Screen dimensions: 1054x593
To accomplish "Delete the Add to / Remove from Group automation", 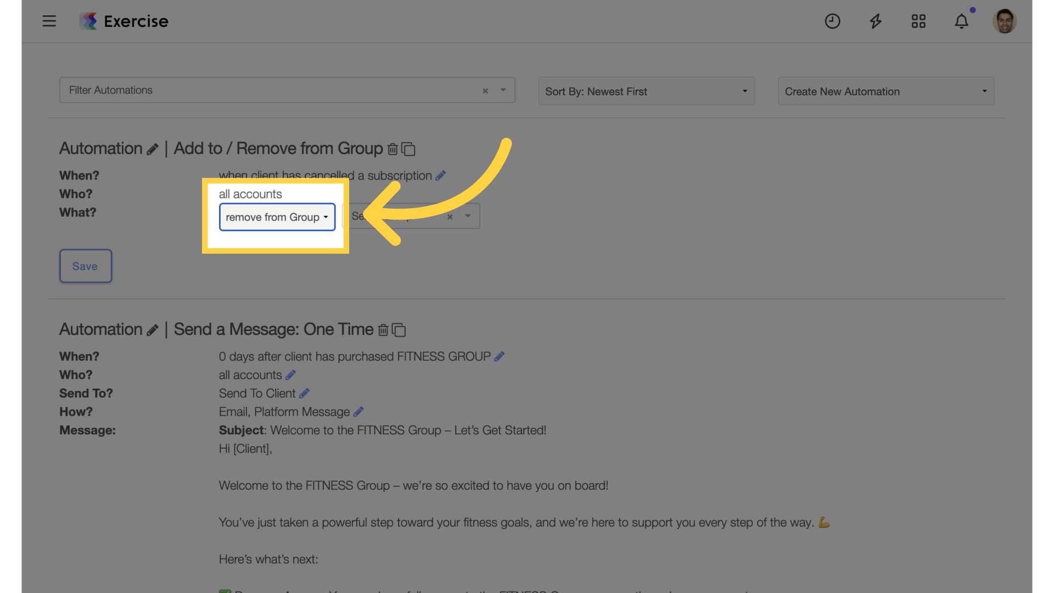I will click(x=392, y=149).
